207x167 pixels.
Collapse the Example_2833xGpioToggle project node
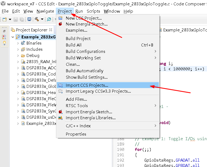(13, 37)
